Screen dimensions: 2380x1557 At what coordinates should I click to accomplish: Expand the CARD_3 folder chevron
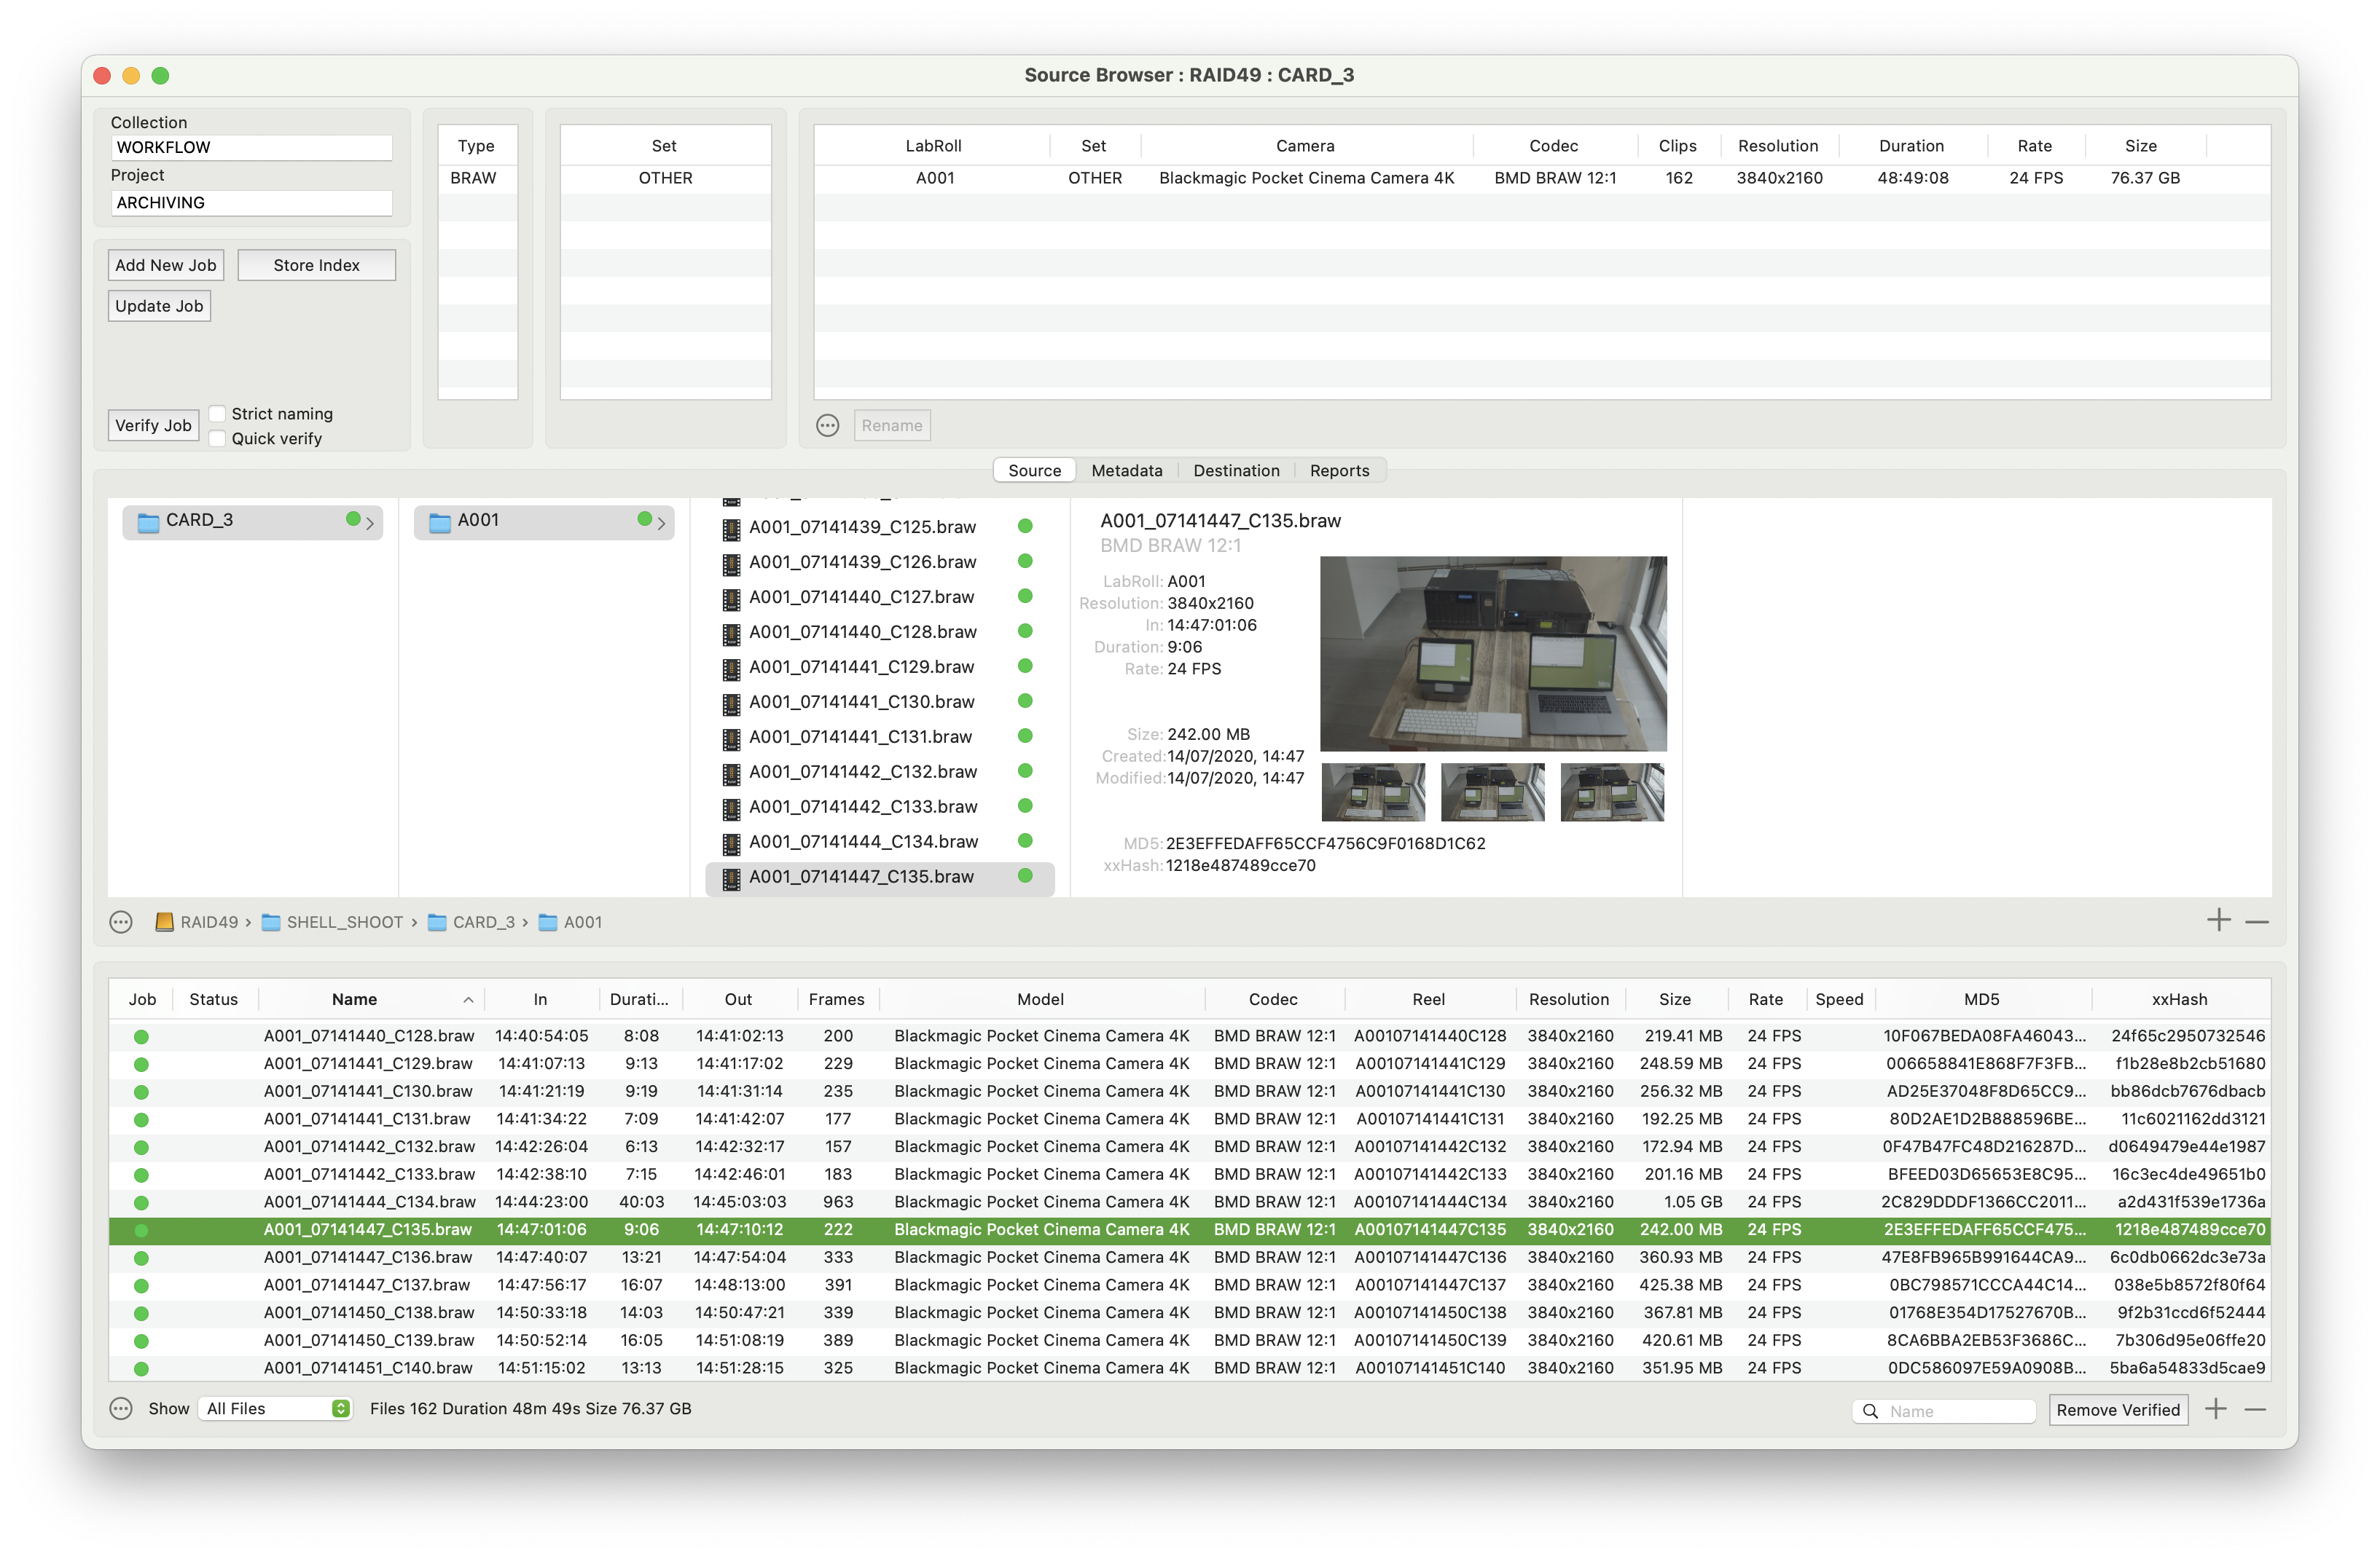(x=370, y=523)
